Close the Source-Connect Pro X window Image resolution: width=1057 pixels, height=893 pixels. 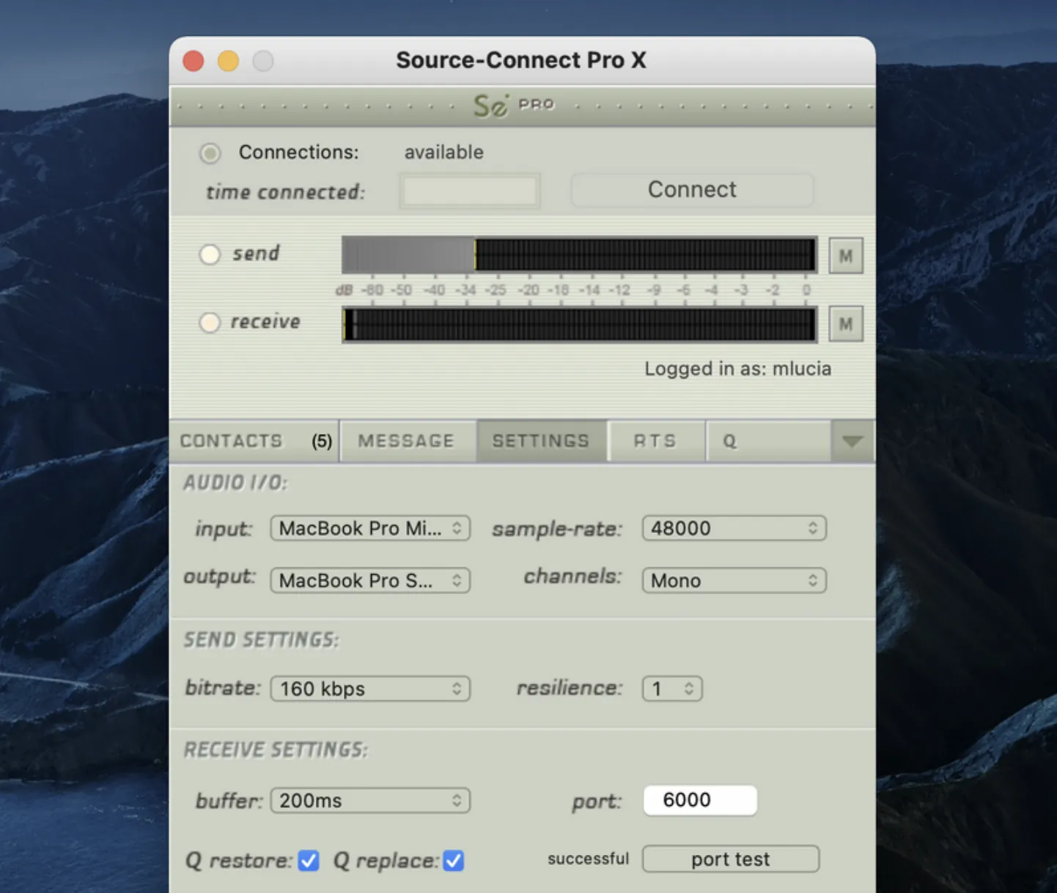(194, 61)
